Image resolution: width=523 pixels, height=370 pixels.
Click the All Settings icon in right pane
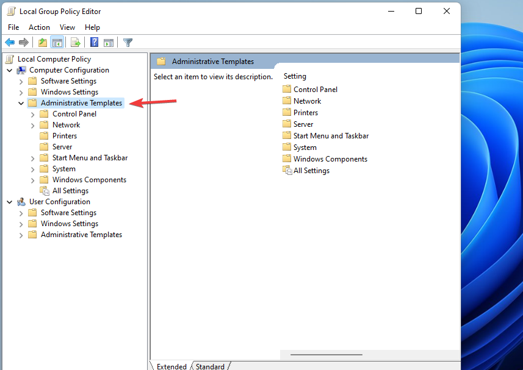(287, 170)
